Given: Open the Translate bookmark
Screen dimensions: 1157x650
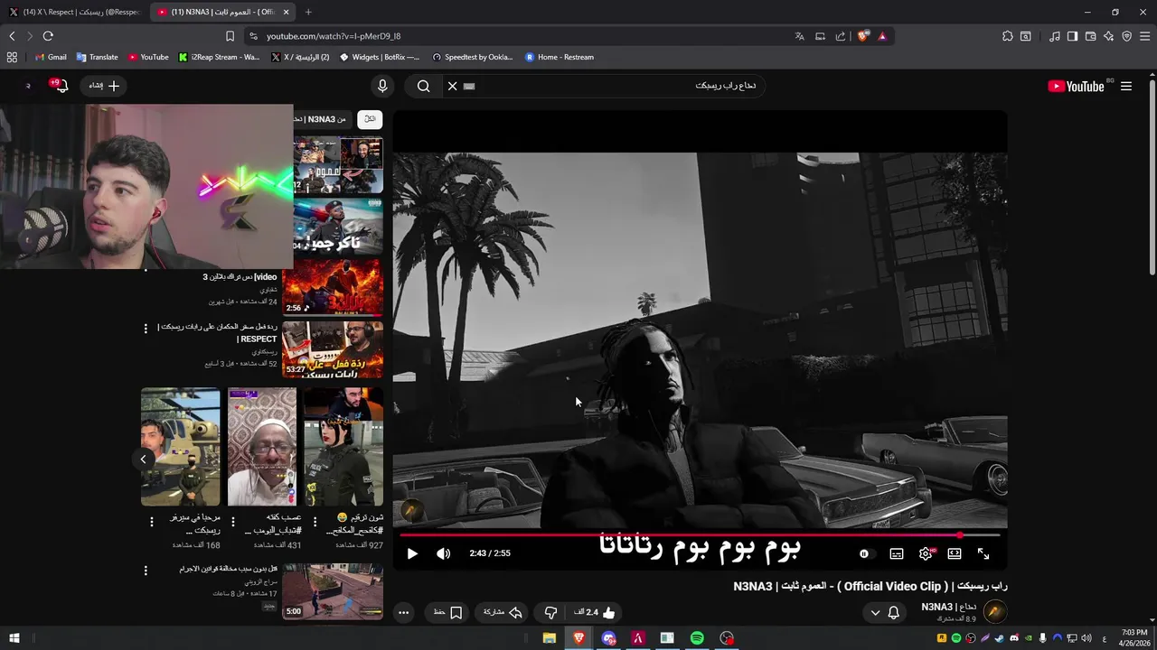Looking at the screenshot, I should coord(98,57).
